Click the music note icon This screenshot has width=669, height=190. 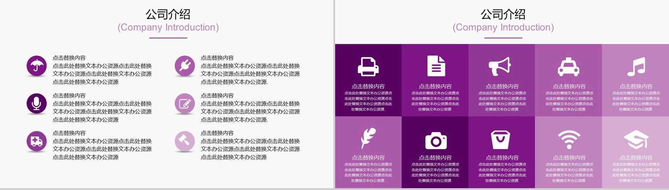click(636, 66)
